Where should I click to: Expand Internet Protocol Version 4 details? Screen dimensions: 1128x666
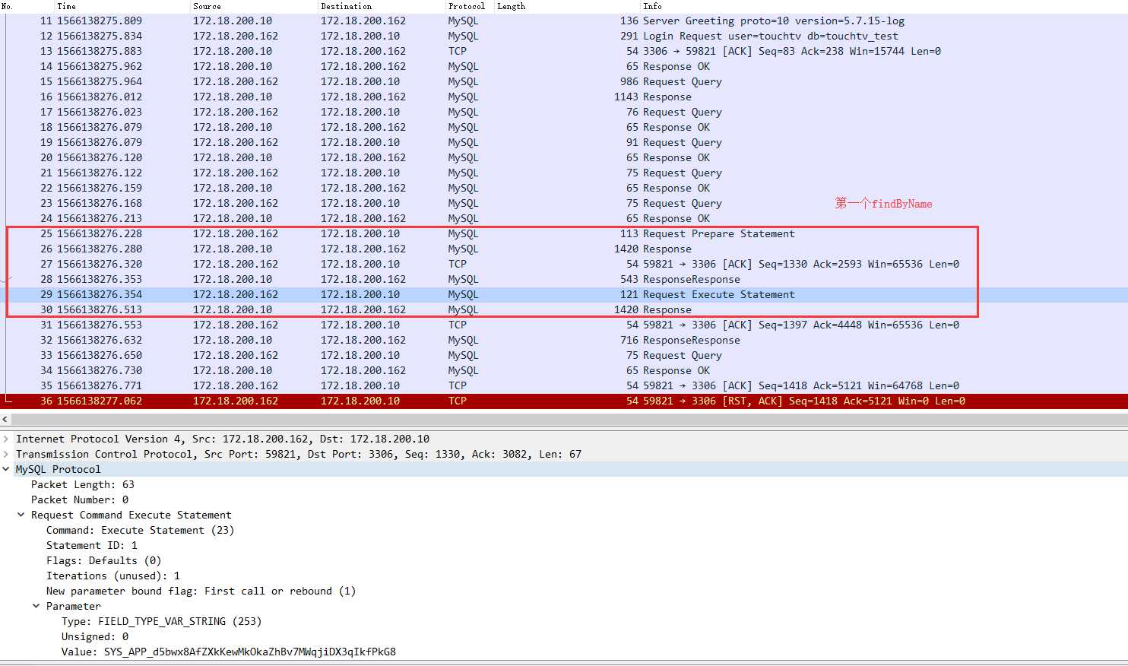pos(6,439)
